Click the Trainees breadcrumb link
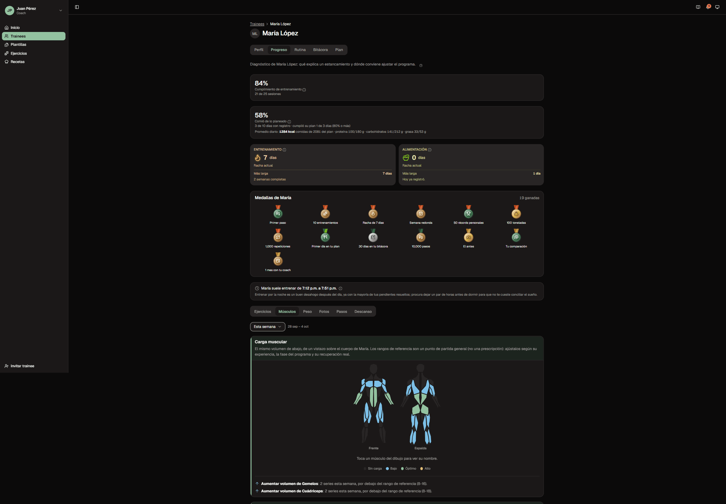This screenshot has width=726, height=504. [257, 24]
